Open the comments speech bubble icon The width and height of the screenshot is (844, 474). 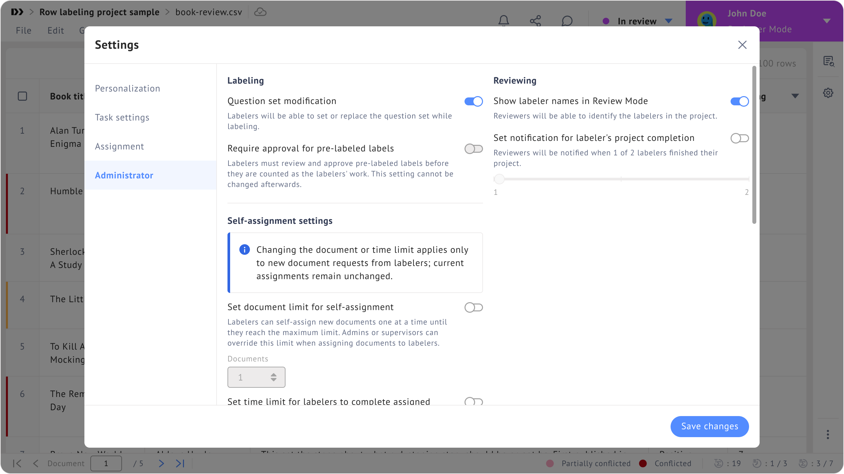click(567, 21)
